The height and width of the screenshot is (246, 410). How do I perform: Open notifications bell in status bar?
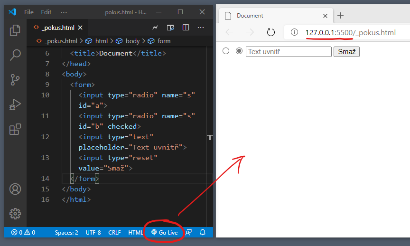click(x=203, y=232)
